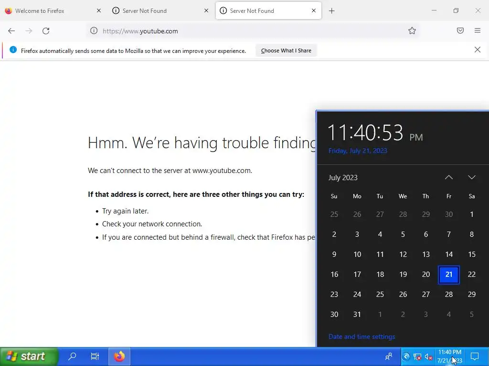
Task: Select July 31 in the calendar
Action: pos(357,315)
